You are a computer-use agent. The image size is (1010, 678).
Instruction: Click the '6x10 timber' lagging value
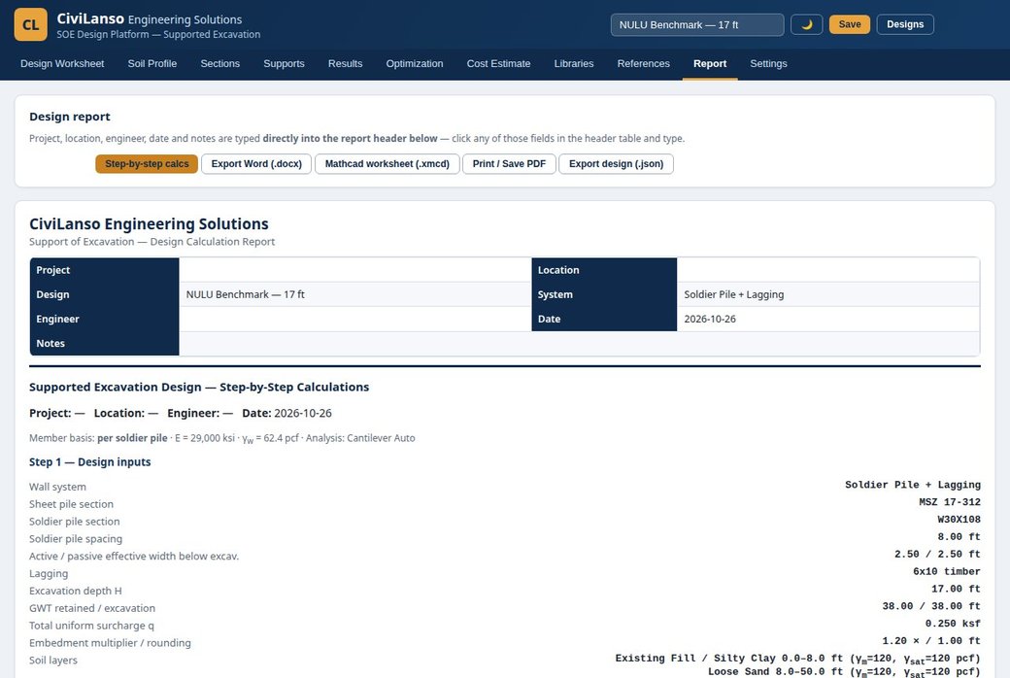(x=946, y=572)
